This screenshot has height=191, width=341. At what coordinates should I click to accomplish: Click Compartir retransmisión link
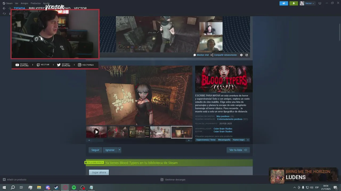(x=224, y=55)
